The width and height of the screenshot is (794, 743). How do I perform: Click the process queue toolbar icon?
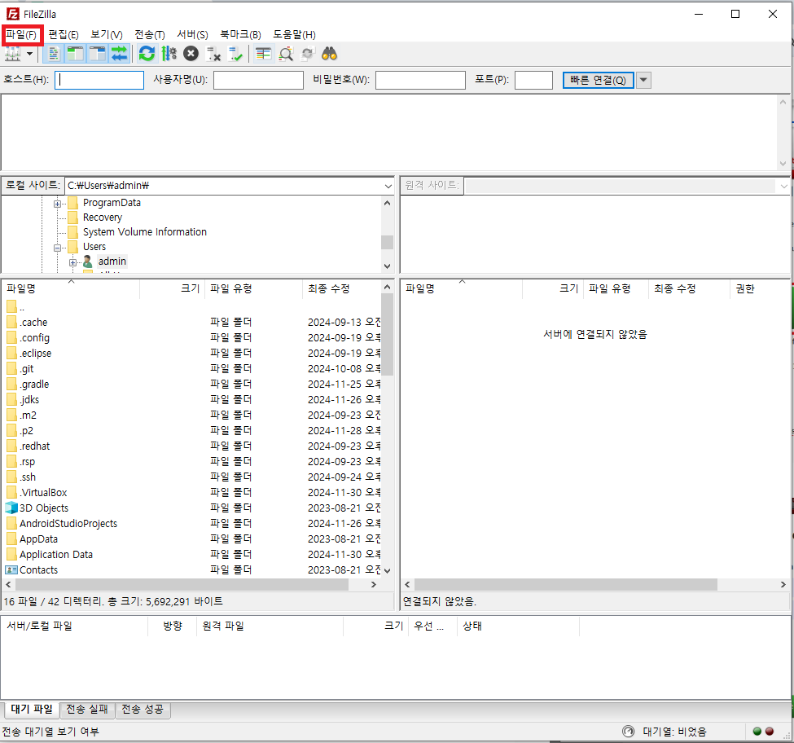tap(169, 54)
